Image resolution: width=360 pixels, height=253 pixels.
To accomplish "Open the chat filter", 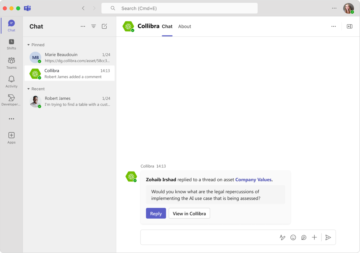I will click(93, 26).
